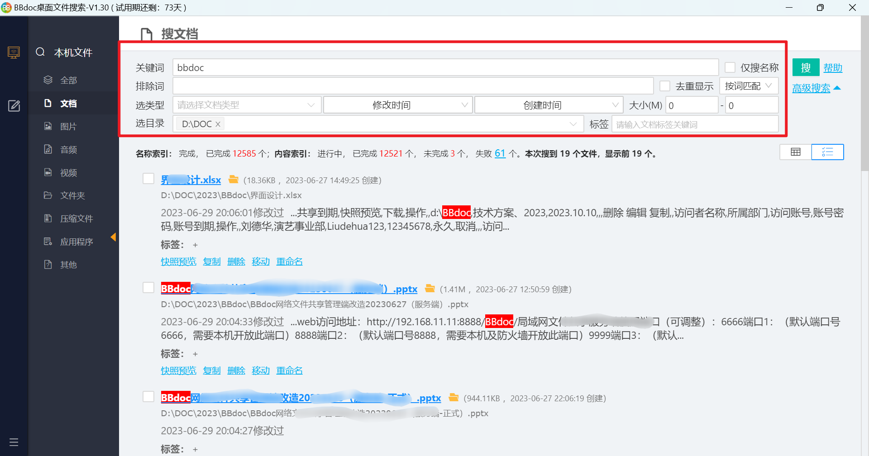Focus the 排除词 exclude words field
This screenshot has height=456, width=869.
coord(413,86)
